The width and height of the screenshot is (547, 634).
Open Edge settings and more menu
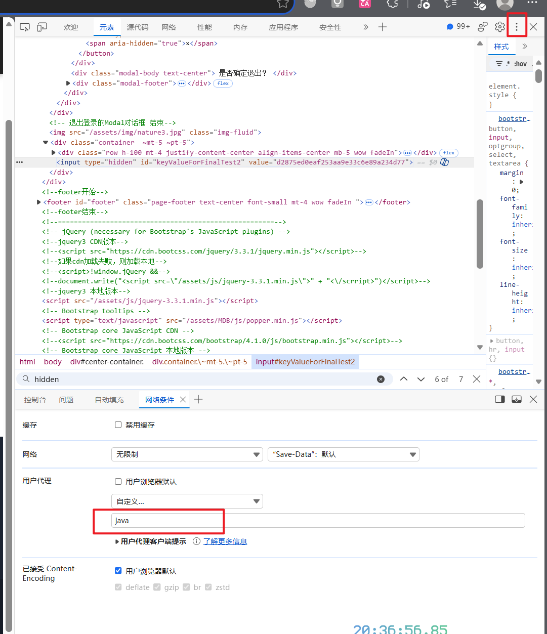[532, 3]
